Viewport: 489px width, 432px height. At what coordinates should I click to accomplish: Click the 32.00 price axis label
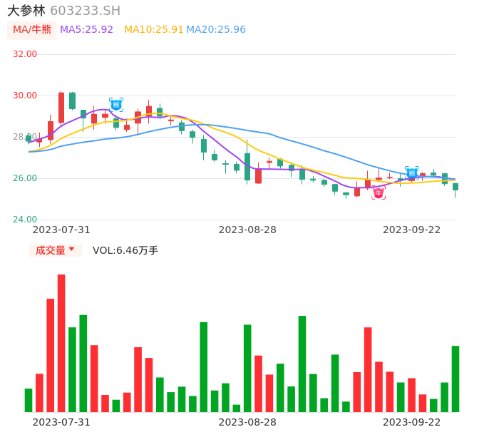pyautogui.click(x=25, y=54)
